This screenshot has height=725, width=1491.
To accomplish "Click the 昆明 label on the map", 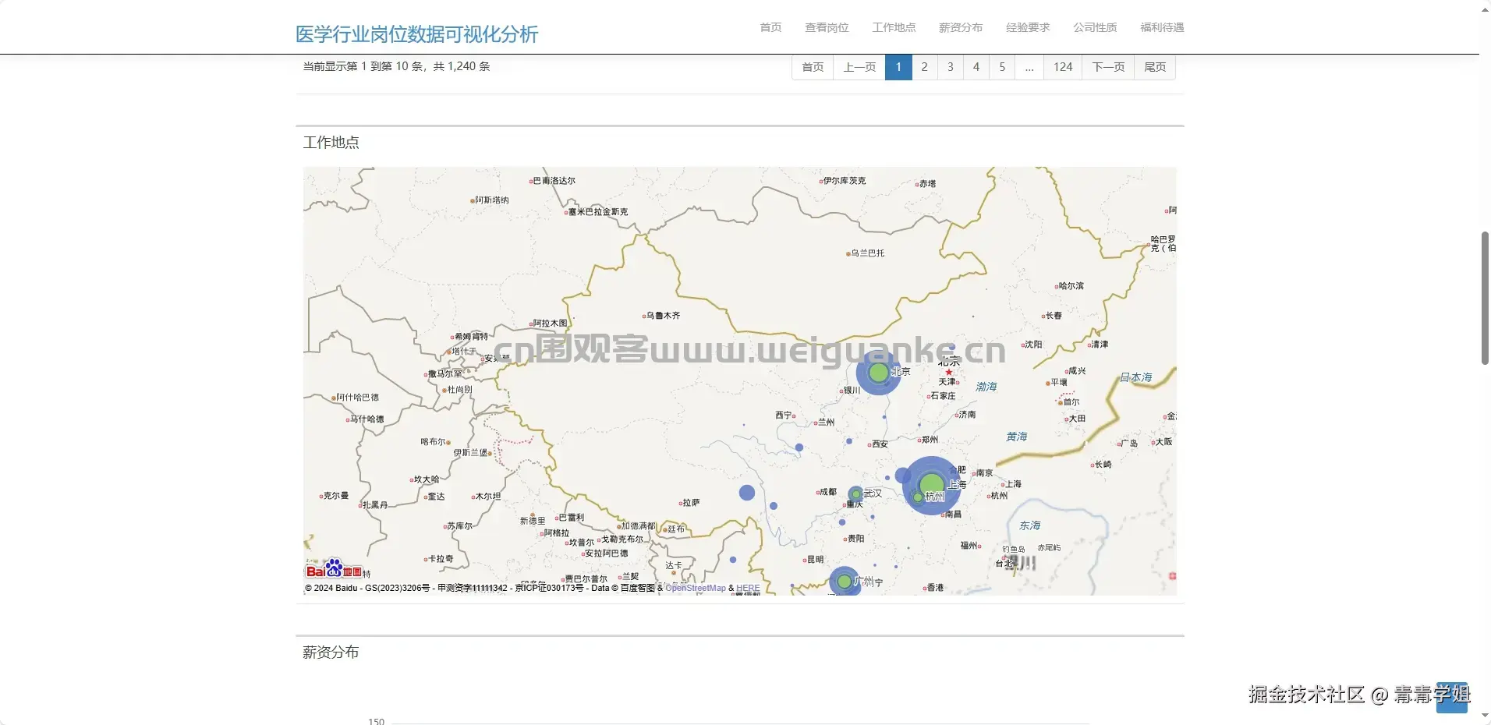I will [815, 560].
